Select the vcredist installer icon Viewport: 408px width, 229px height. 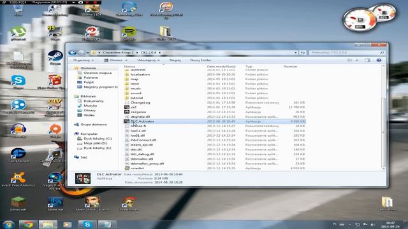pyautogui.click(x=127, y=168)
